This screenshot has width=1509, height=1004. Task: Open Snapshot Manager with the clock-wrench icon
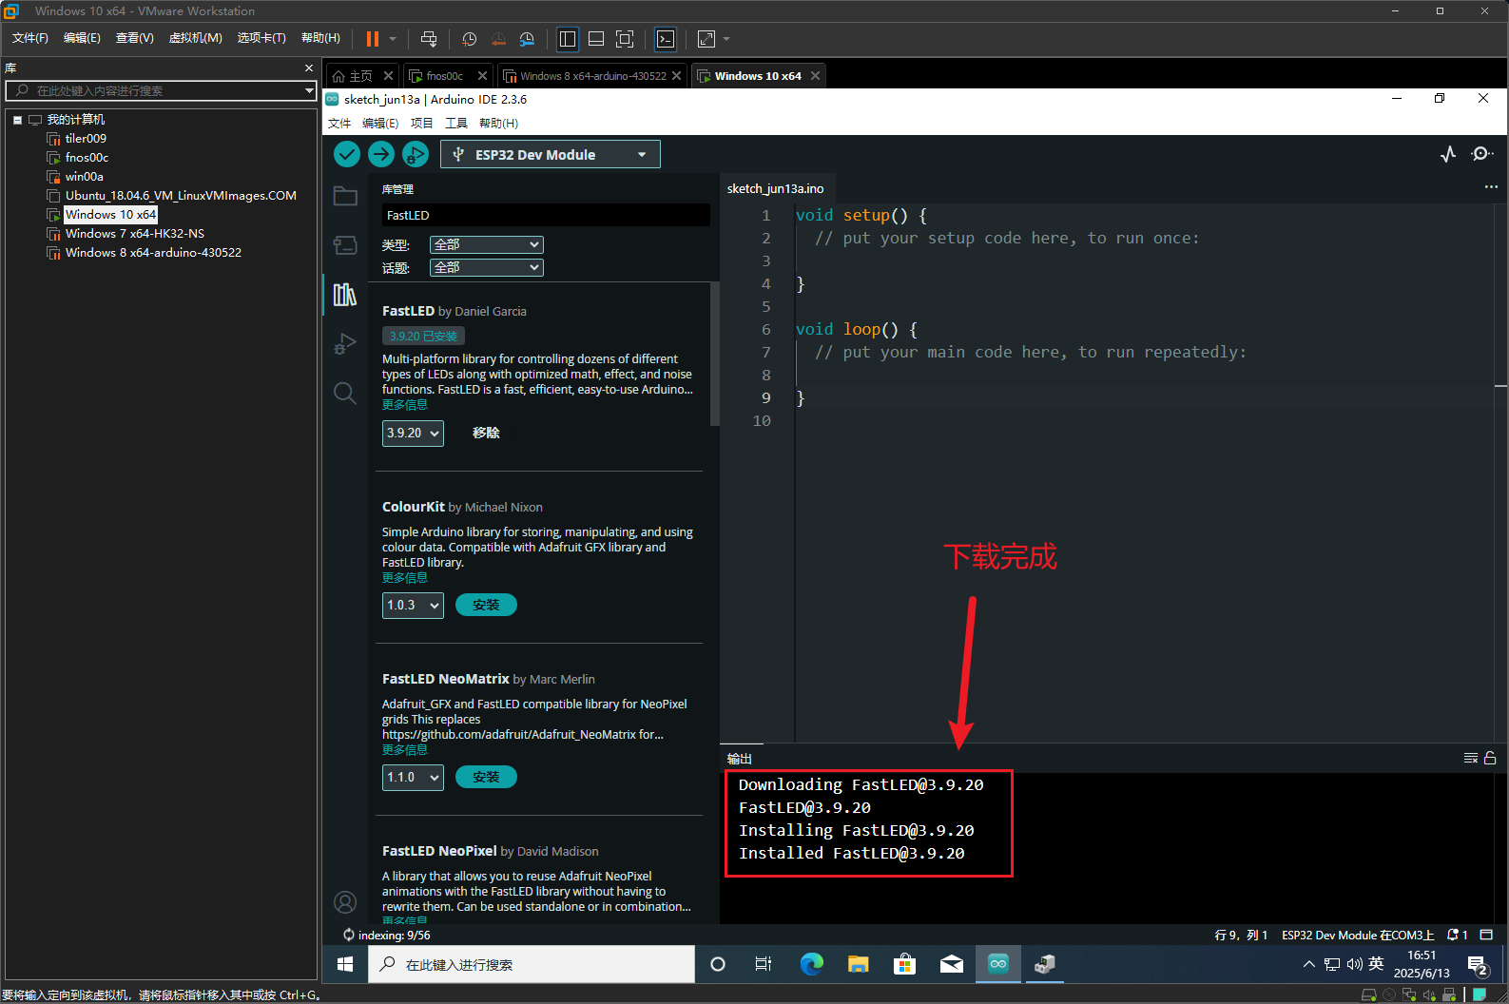(x=527, y=39)
